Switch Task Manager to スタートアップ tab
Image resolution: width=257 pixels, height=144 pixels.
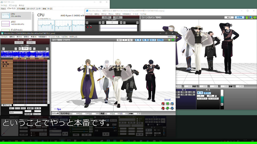pyautogui.click(x=31, y=9)
